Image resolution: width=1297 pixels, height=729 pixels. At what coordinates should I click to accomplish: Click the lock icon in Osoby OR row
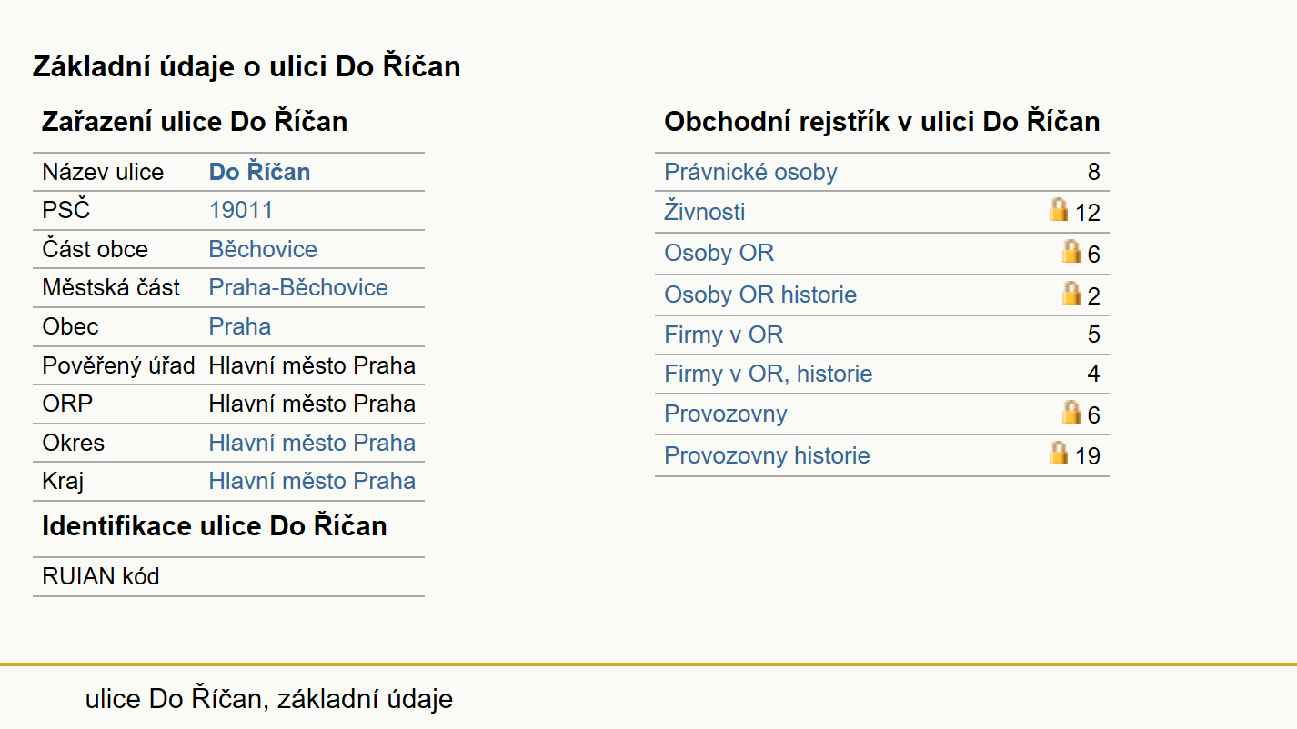pos(1071,251)
